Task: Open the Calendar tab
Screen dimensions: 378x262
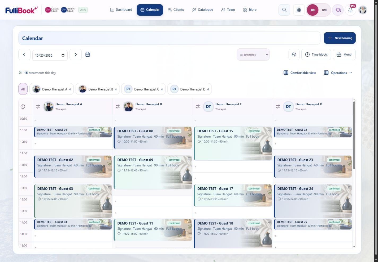Action: [x=150, y=10]
